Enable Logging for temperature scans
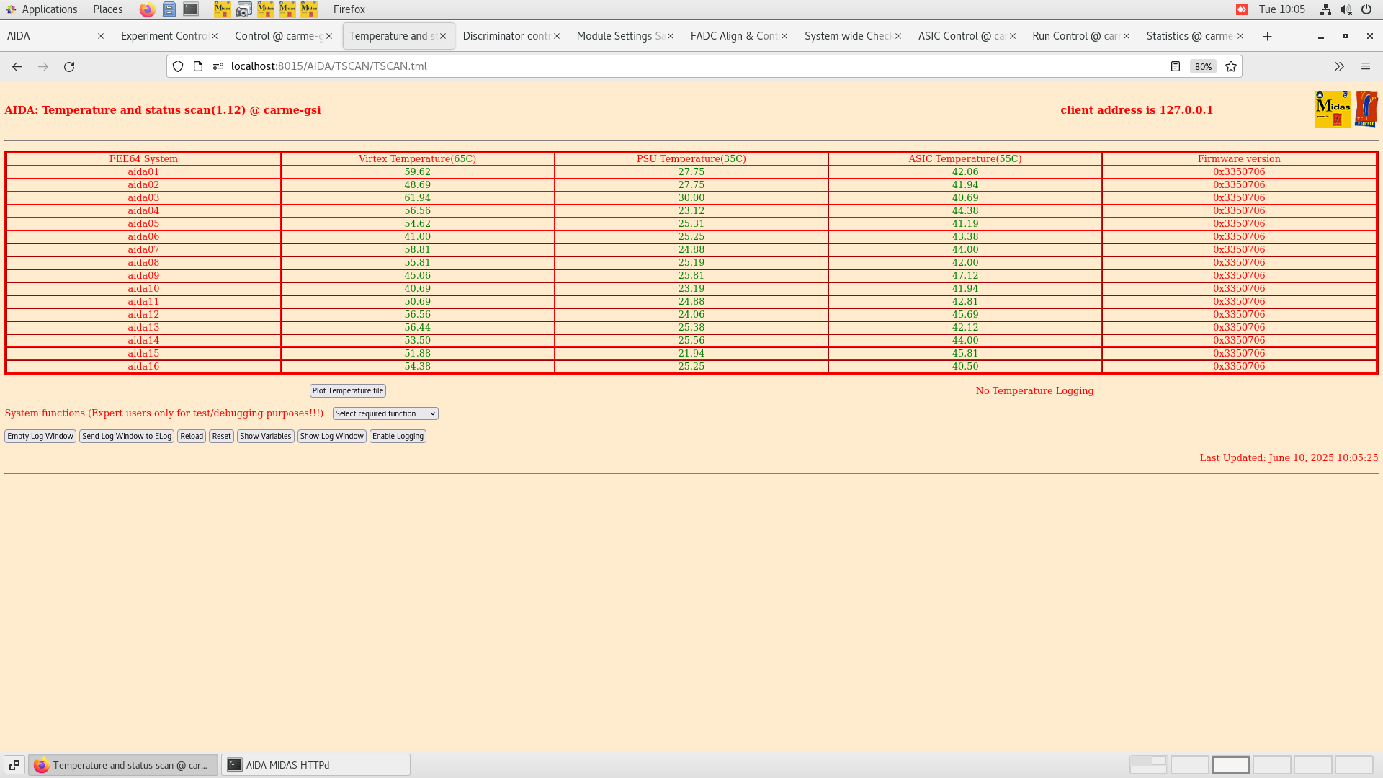 [398, 436]
